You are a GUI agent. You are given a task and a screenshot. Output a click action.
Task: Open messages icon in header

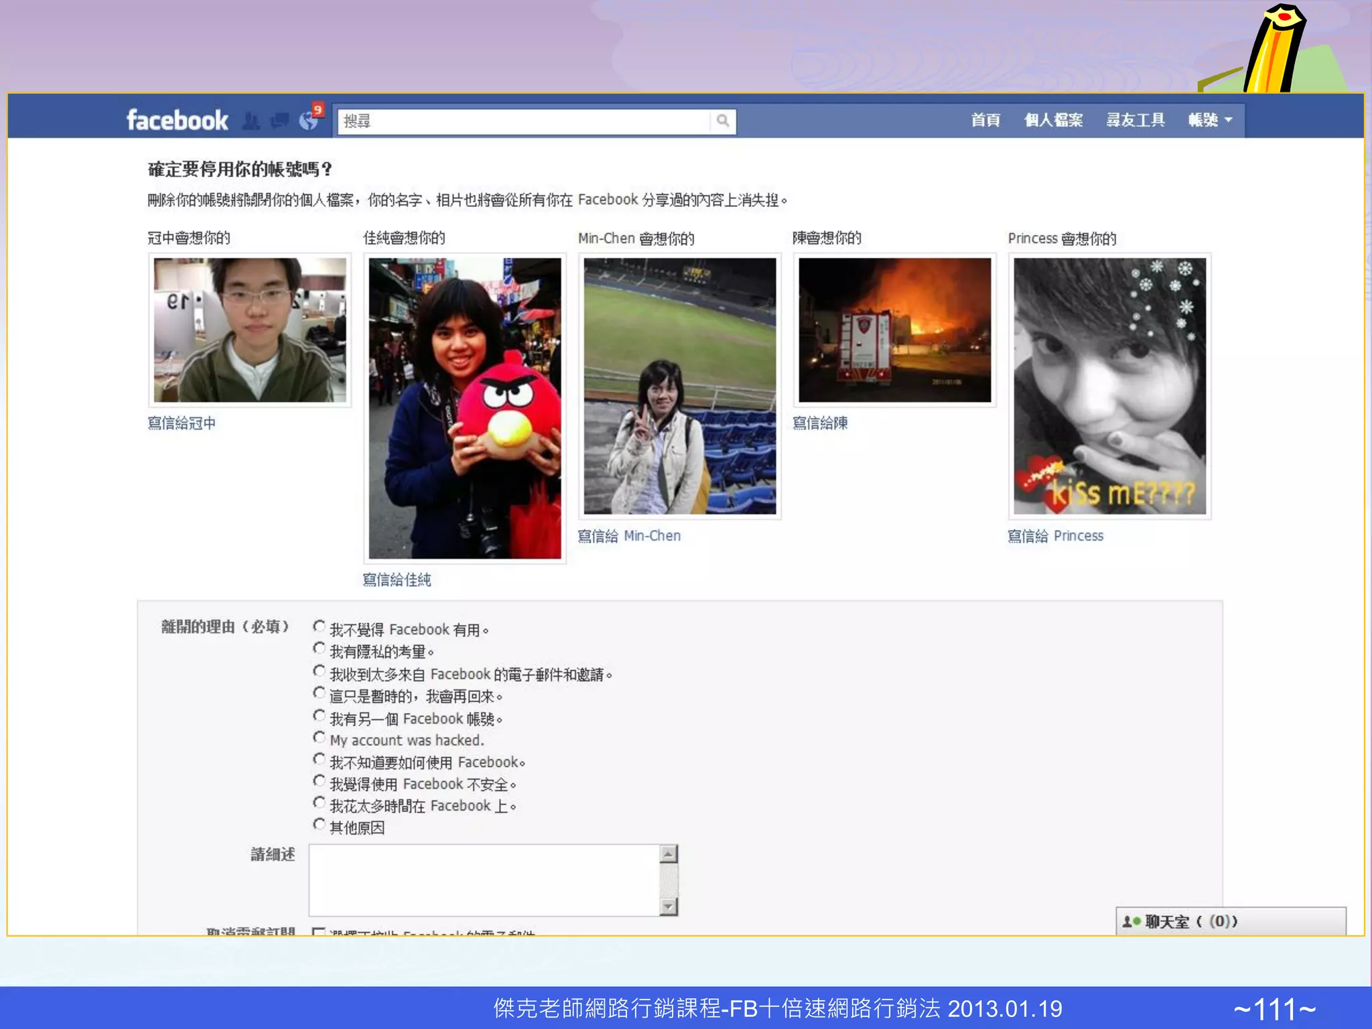tap(279, 121)
